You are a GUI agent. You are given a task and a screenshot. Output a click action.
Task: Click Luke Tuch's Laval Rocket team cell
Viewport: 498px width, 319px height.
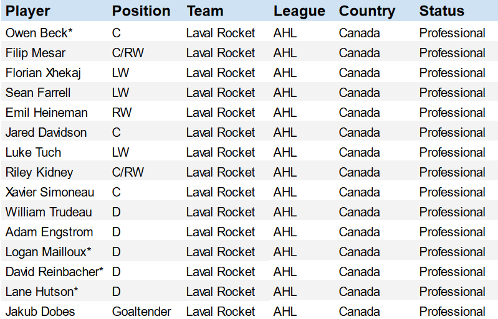(x=221, y=152)
